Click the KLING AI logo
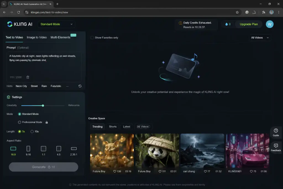The height and width of the screenshot is (189, 283). [x=20, y=24]
